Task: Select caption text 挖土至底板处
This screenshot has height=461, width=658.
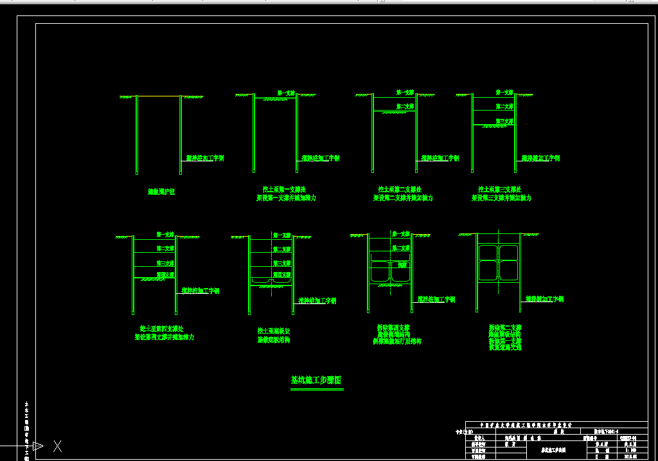Action: pos(274,331)
